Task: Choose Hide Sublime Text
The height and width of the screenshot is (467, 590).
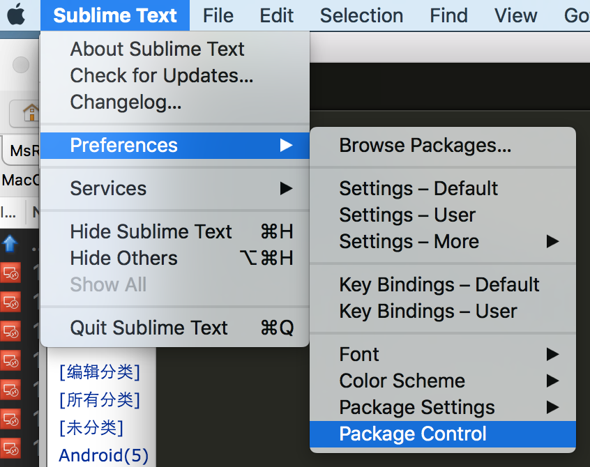Action: 174,231
